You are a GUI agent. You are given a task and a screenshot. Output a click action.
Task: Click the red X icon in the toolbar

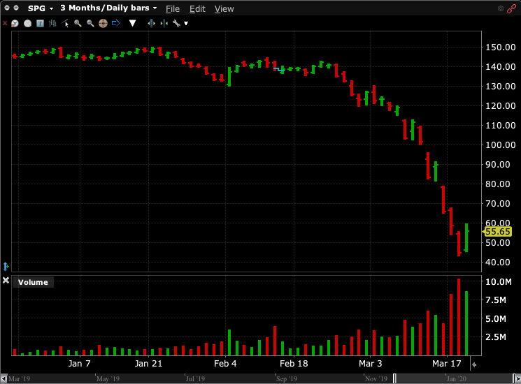[x=5, y=23]
